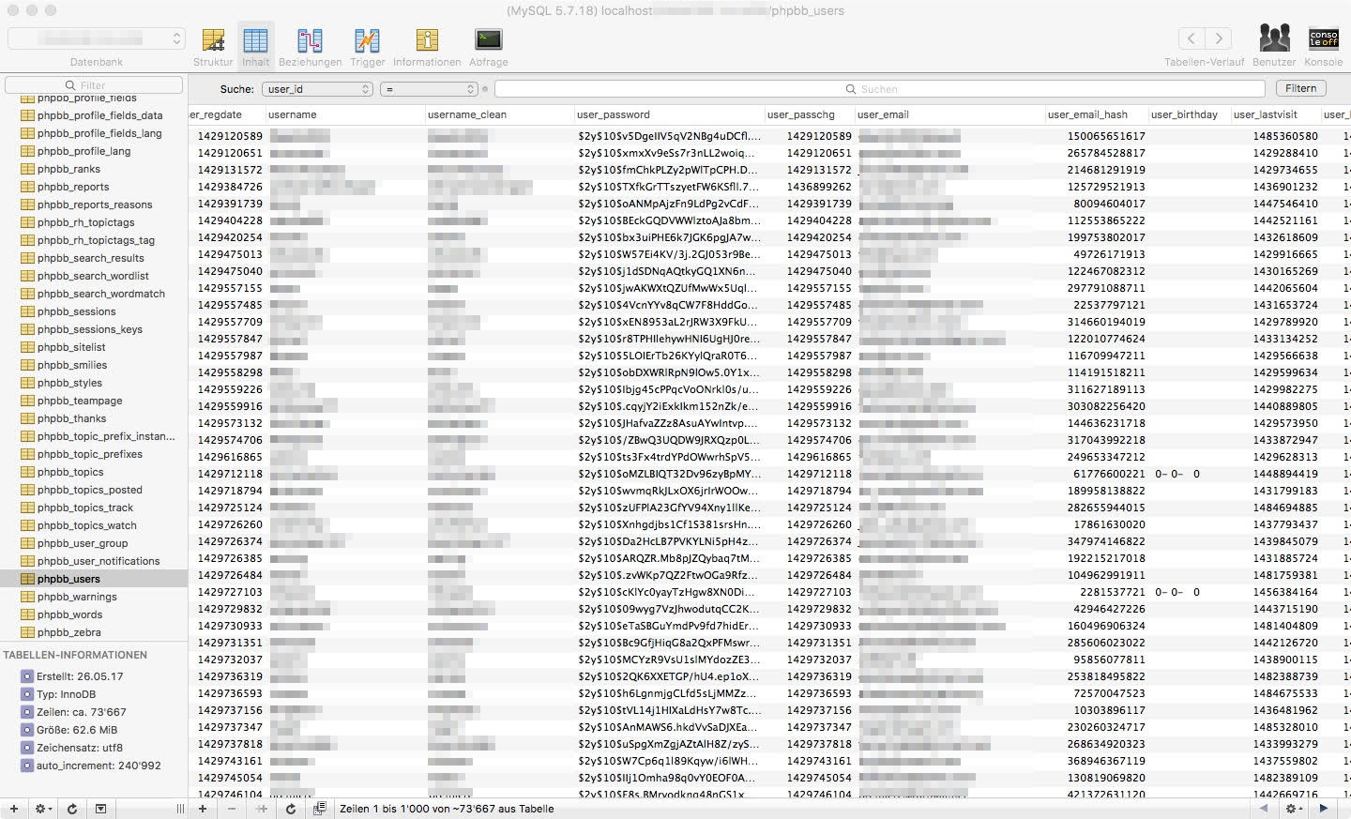Screen dimensions: 1351x819
Task: Show the Informationen panel
Action: pos(427,42)
